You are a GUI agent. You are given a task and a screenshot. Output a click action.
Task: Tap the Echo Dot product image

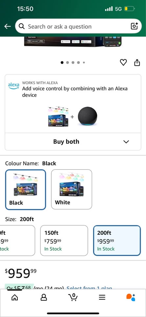[x=87, y=116]
